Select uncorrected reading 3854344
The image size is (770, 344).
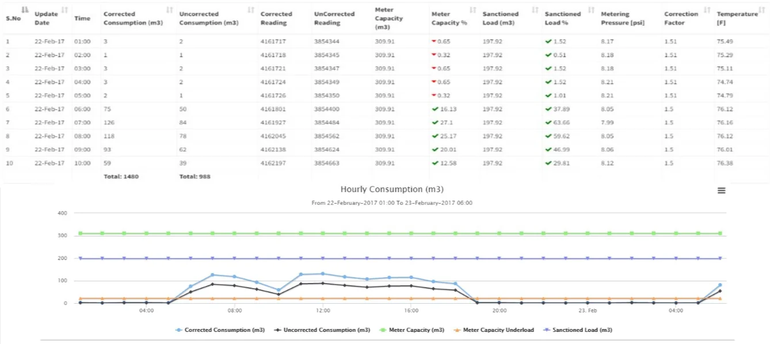pos(327,41)
